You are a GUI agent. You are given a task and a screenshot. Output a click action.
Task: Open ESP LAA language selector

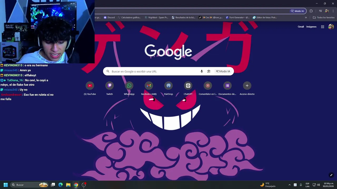pos(308,185)
